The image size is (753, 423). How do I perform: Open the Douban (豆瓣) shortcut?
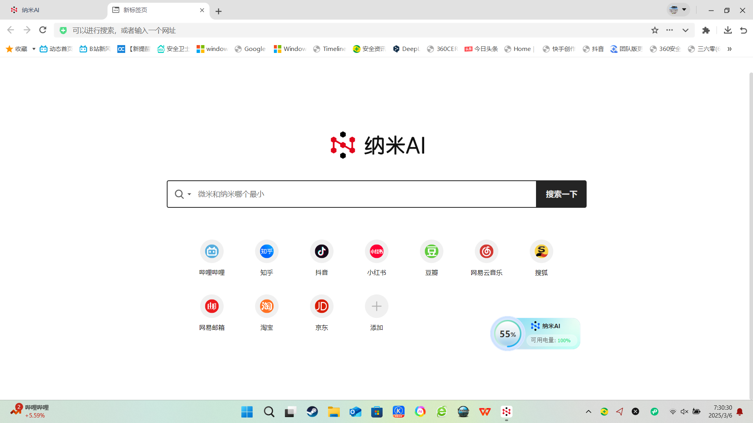[x=432, y=258]
